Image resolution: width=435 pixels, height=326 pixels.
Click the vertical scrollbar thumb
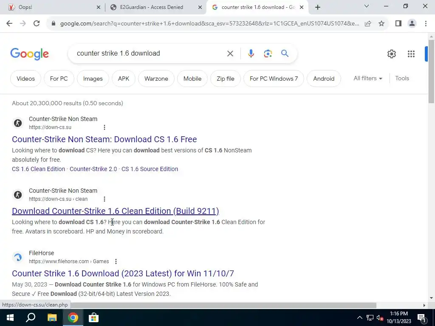431,71
